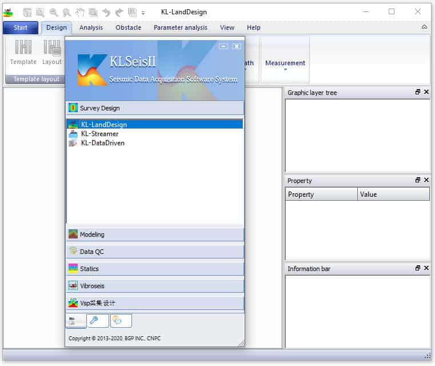The height and width of the screenshot is (366, 435).
Task: Select the pan hand tool in toolbar
Action: pos(80,12)
